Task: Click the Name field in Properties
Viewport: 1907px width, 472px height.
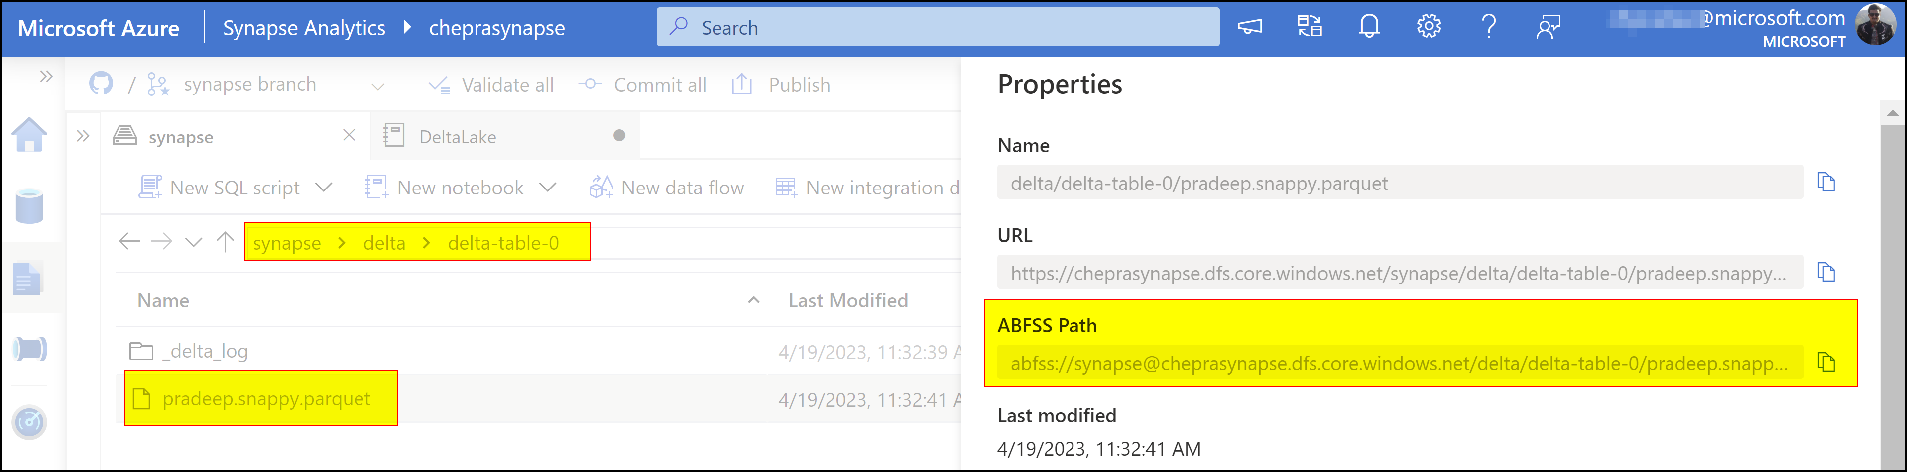Action: coord(1400,183)
